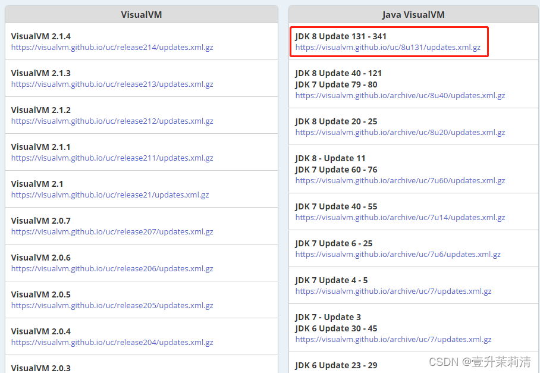Select the 'VisualVM 2.0.3' title text

[40, 368]
